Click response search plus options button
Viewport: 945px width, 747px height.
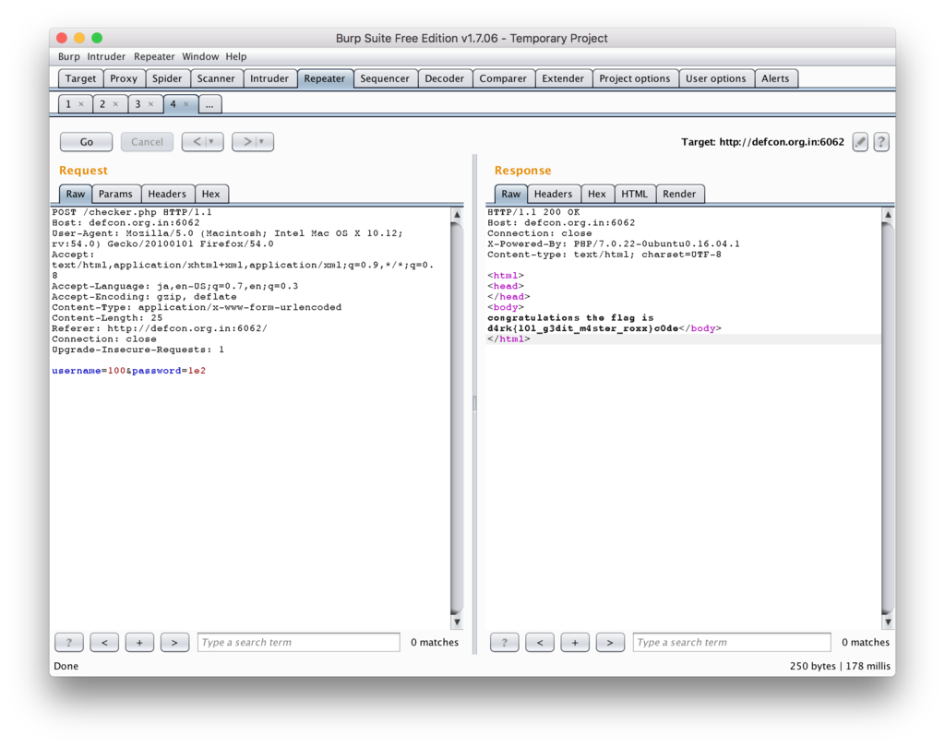pos(575,642)
